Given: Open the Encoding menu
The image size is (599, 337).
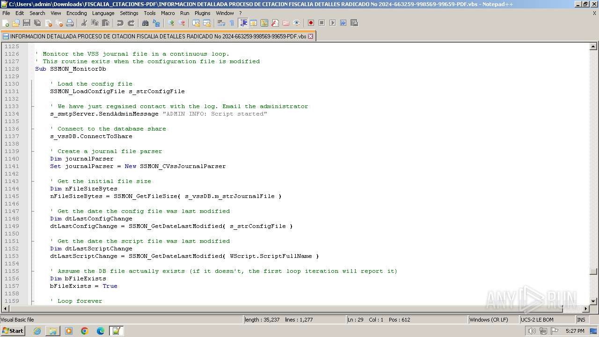Looking at the screenshot, I should click(77, 13).
